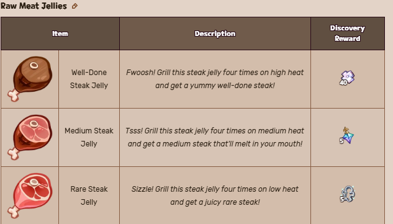393x224 pixels.
Task: Click the silver reward icon for Rare Steak
Action: pyautogui.click(x=348, y=194)
